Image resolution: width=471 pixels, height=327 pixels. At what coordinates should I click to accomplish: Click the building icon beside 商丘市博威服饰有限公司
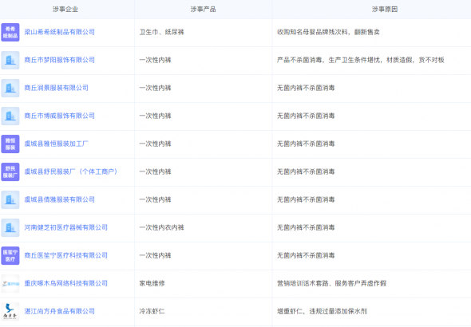point(10,116)
